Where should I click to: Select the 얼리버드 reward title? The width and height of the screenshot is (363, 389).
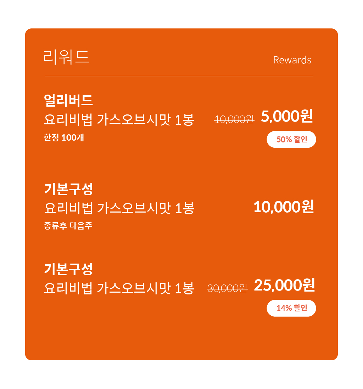[x=68, y=100]
